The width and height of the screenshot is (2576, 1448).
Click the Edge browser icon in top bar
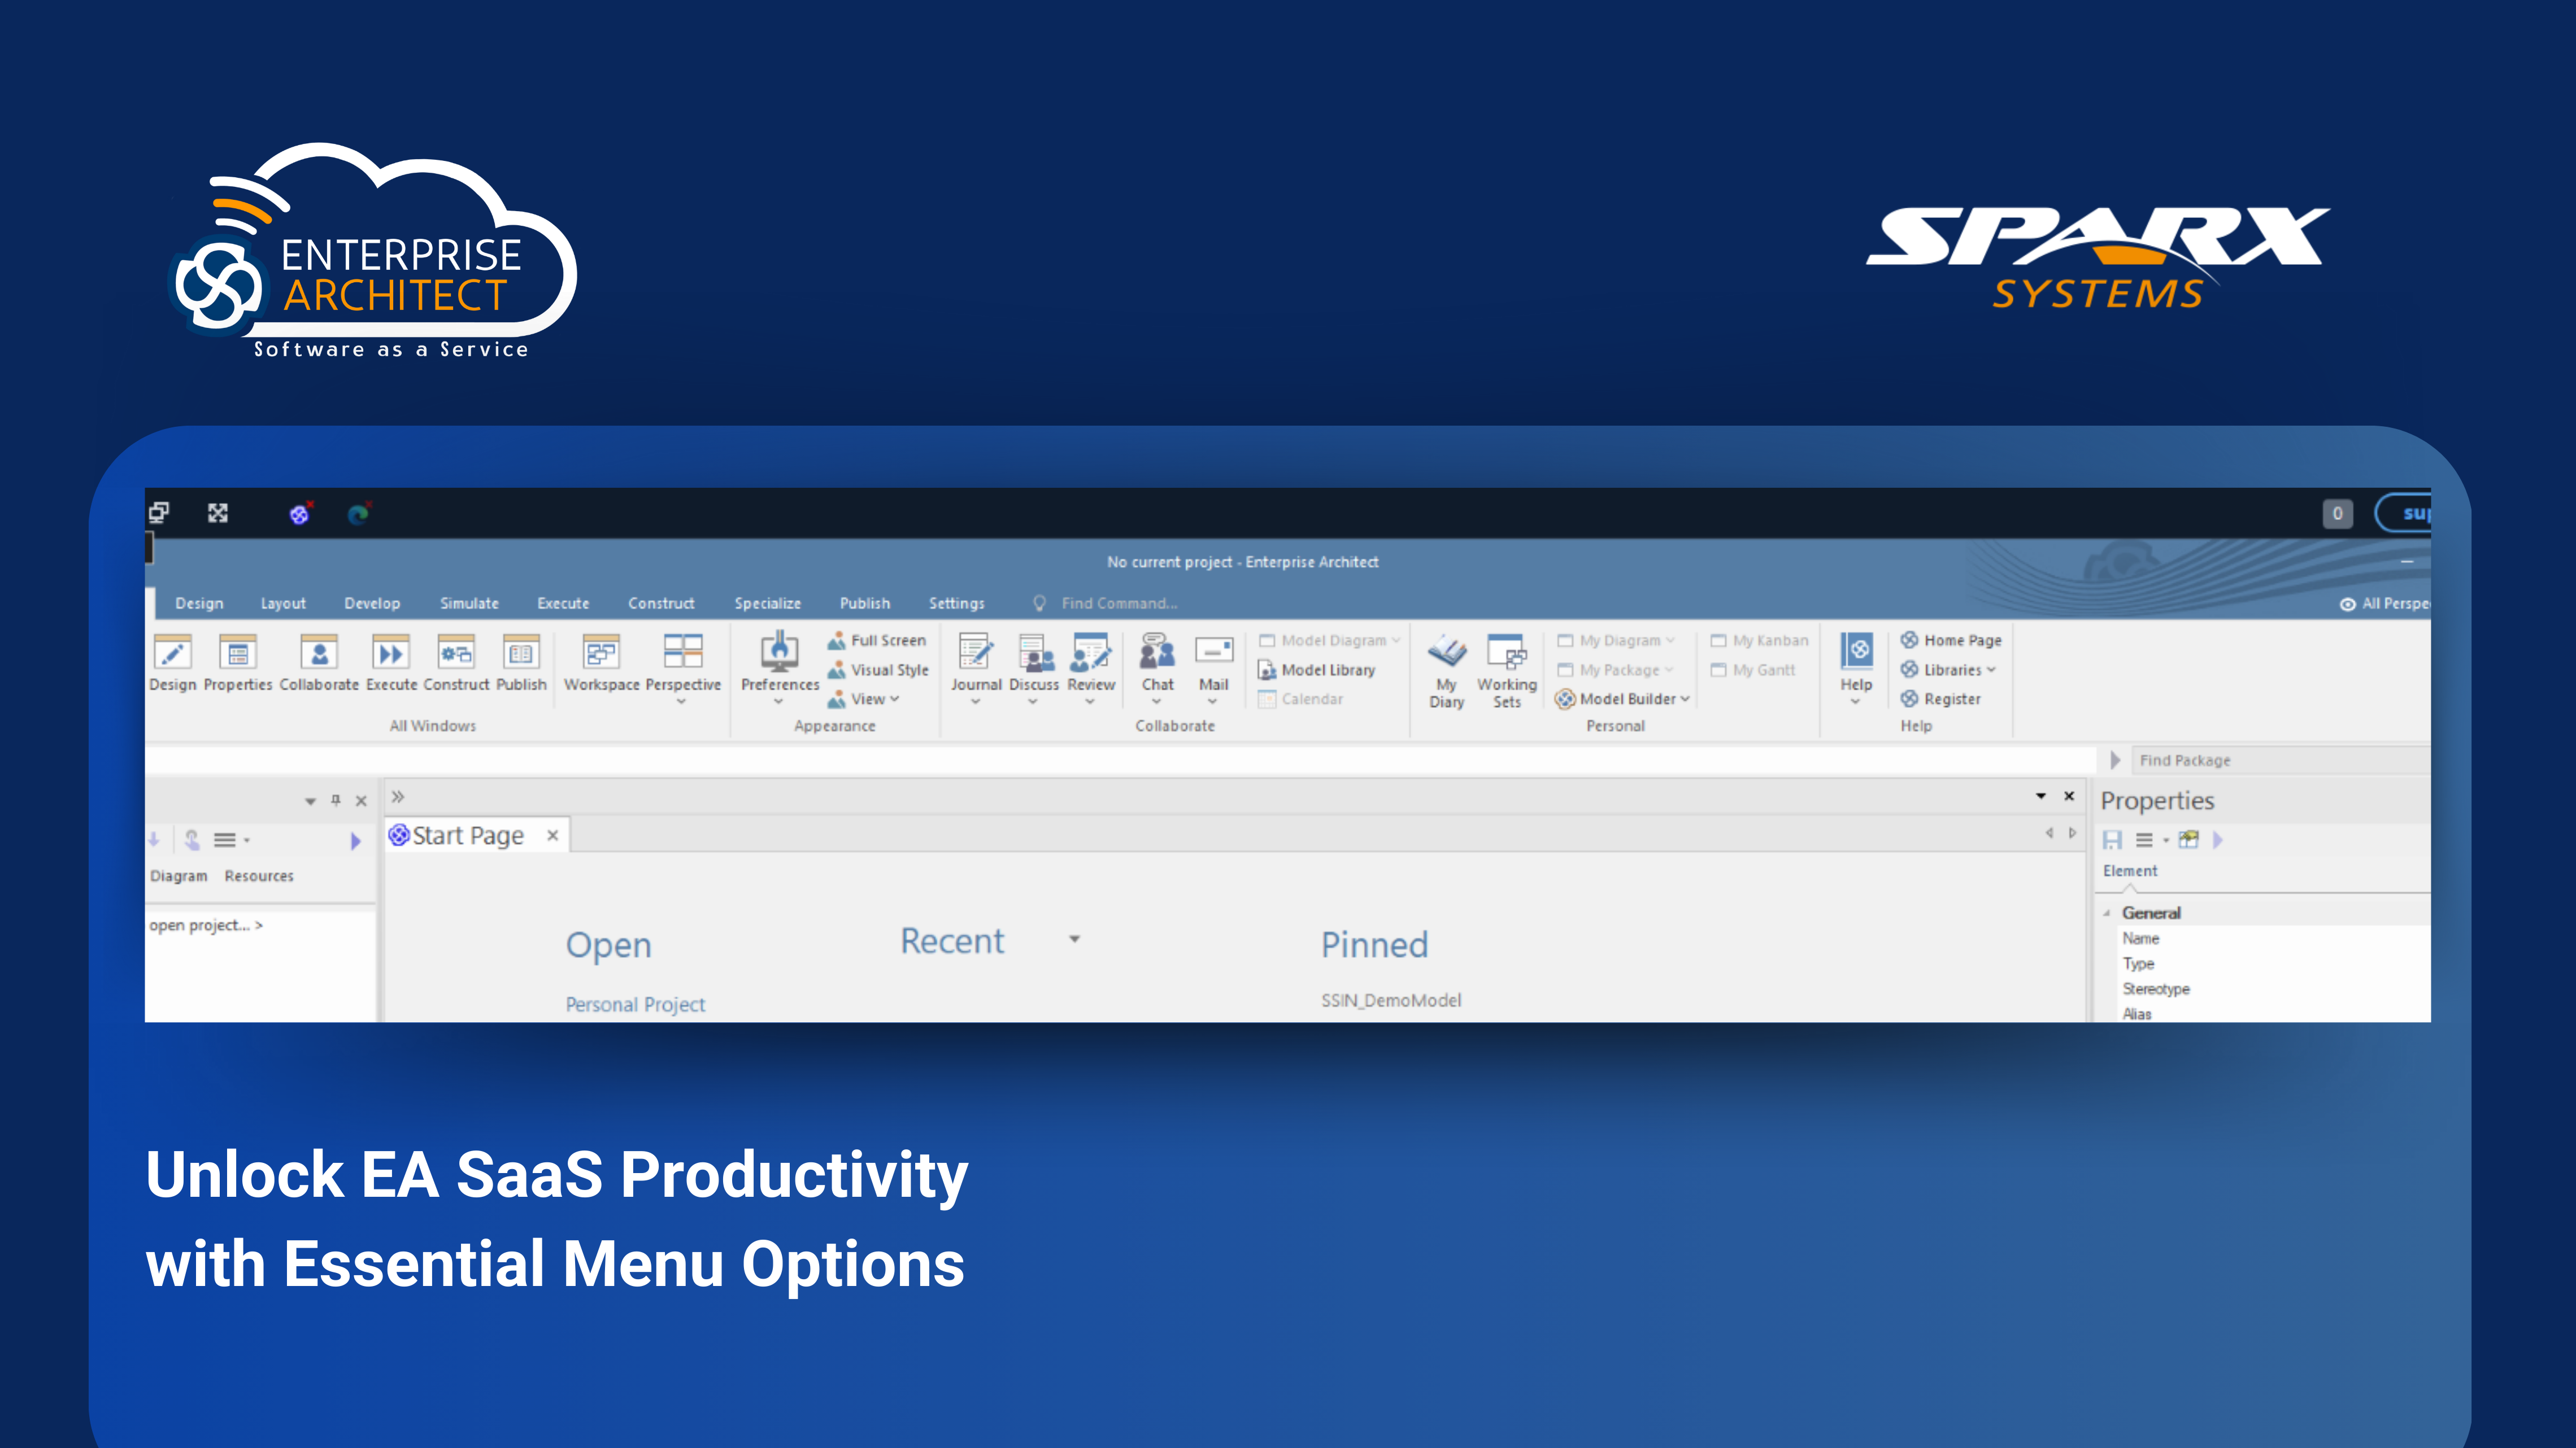(x=358, y=513)
